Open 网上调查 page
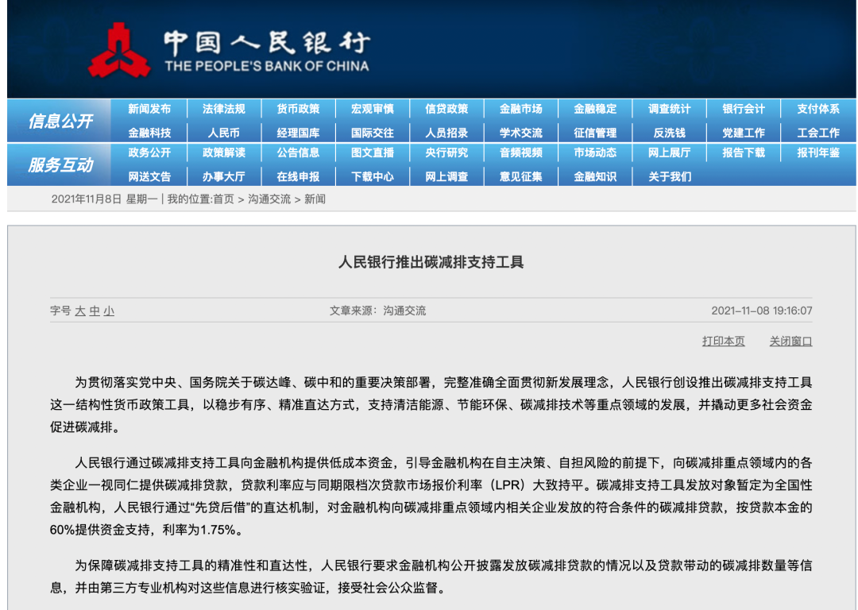The image size is (858, 610). 446,176
